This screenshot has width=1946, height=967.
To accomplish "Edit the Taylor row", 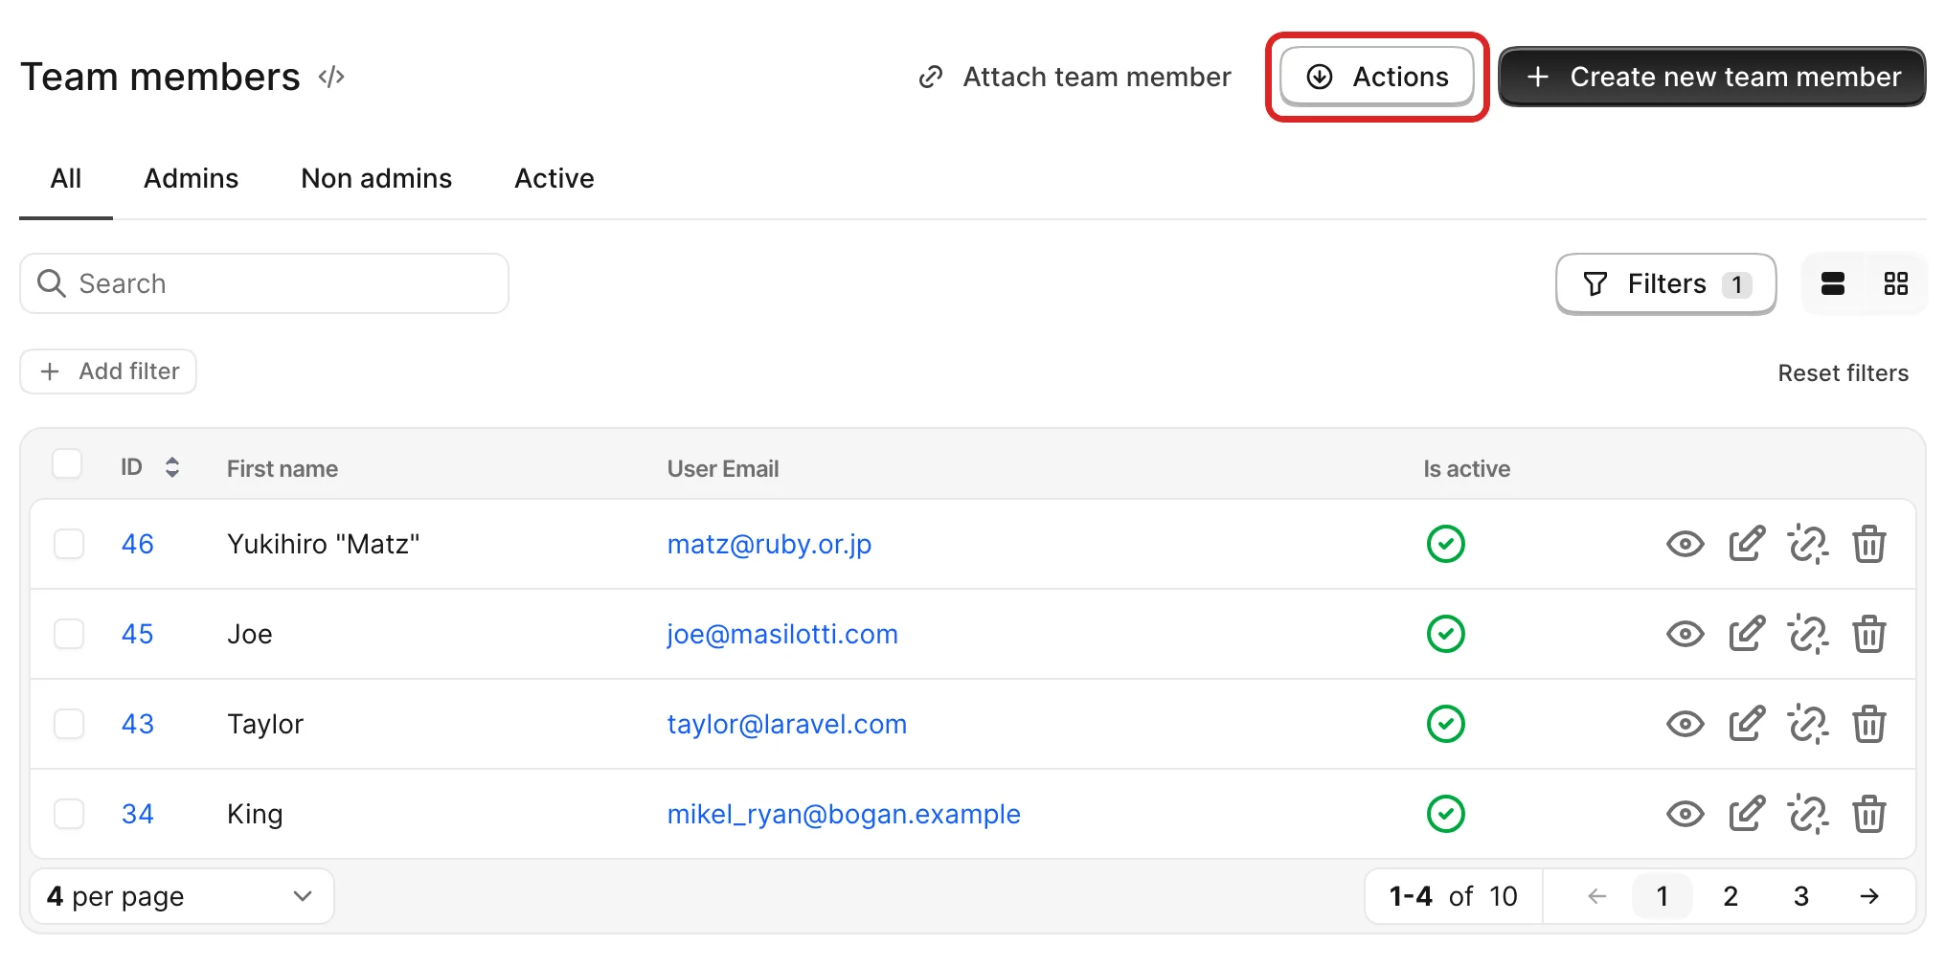I will point(1747,724).
